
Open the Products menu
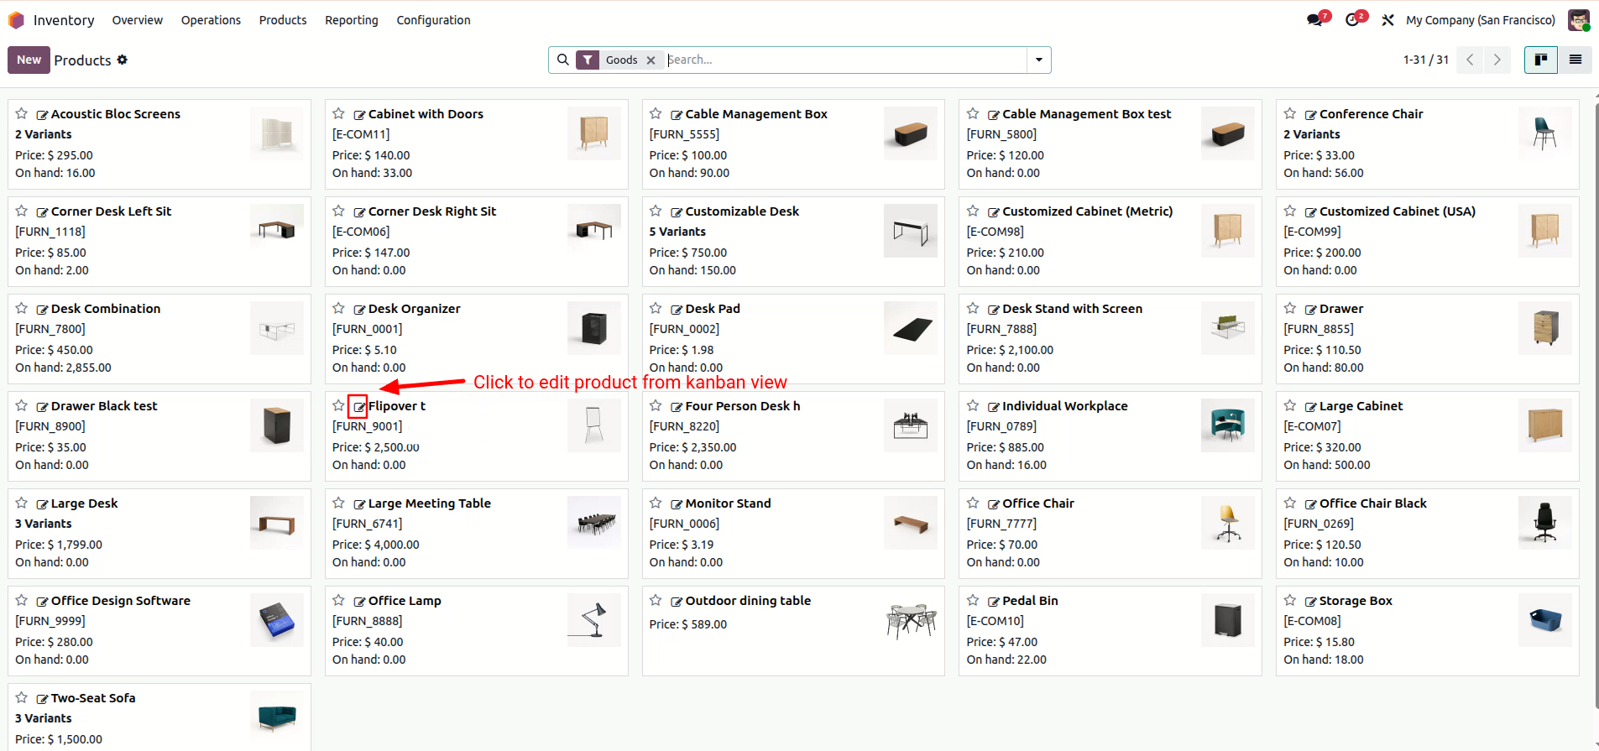coord(283,20)
